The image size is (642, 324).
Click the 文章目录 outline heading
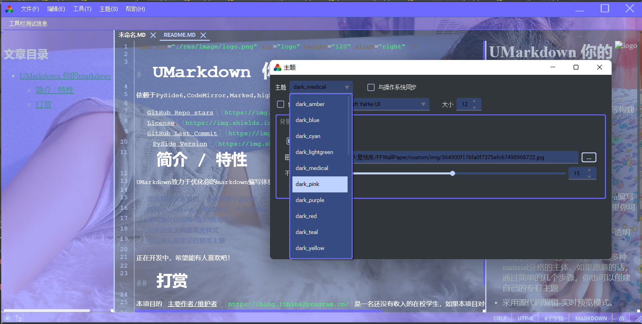click(x=26, y=54)
